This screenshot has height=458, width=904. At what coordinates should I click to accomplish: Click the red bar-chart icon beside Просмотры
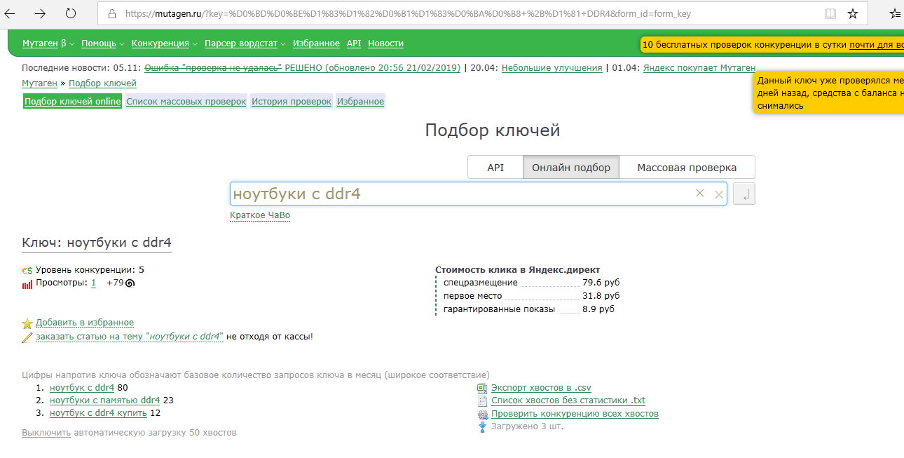click(27, 283)
